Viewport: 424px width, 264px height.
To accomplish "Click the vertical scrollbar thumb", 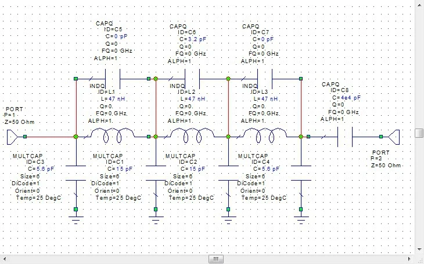I will (x=419, y=133).
